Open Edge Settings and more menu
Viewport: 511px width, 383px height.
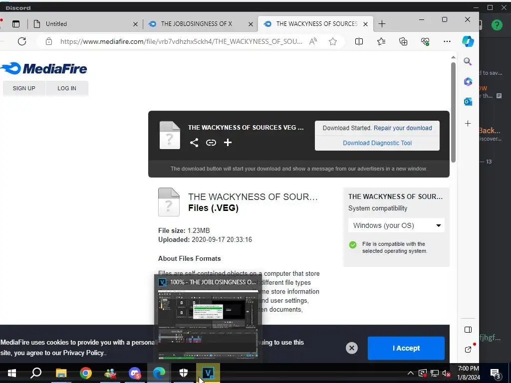coord(447,41)
